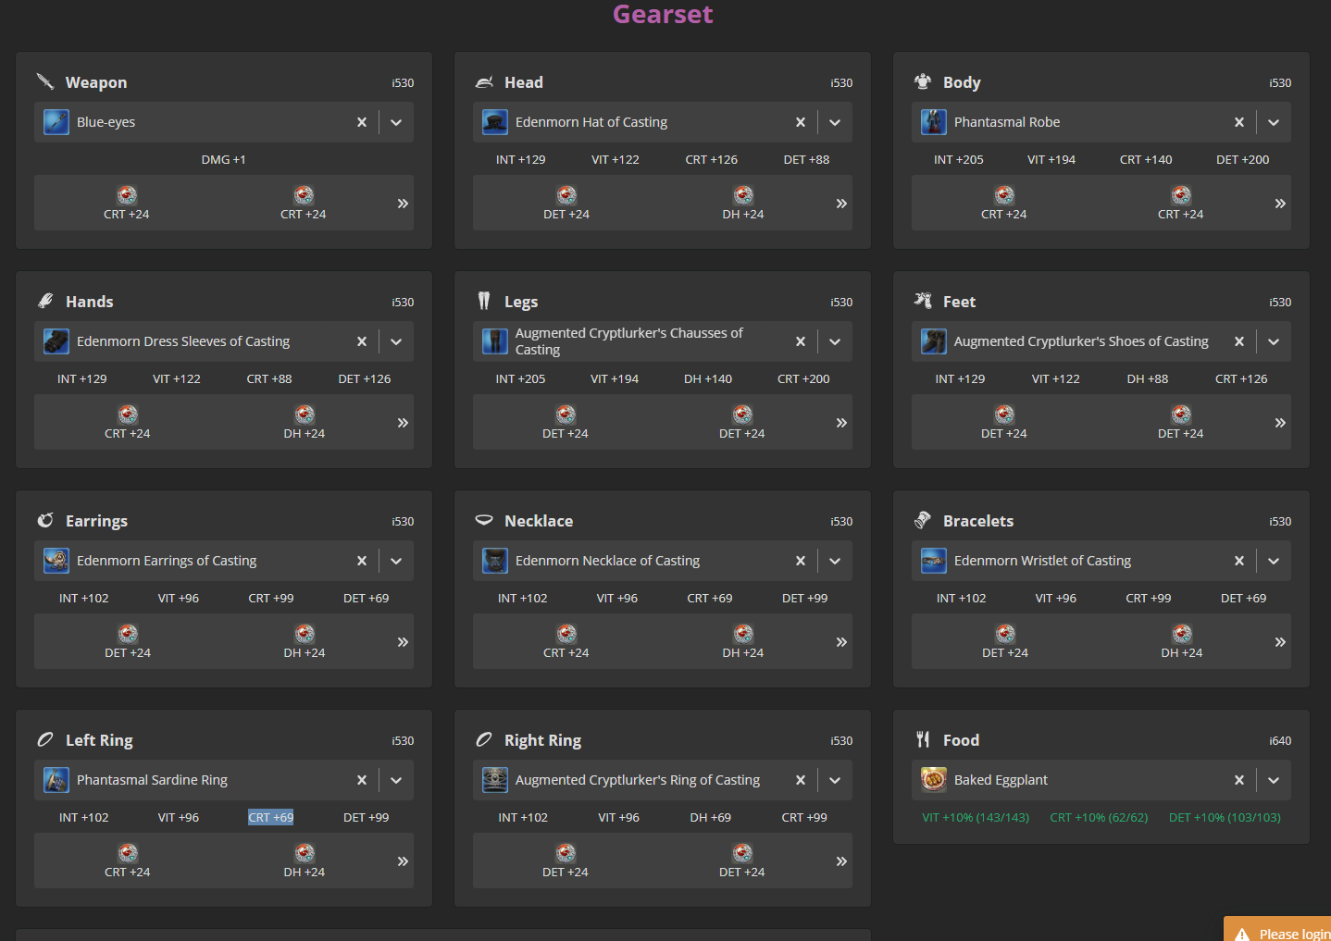Remove Baked Eggplant from Food slot
The width and height of the screenshot is (1331, 941).
[1239, 780]
